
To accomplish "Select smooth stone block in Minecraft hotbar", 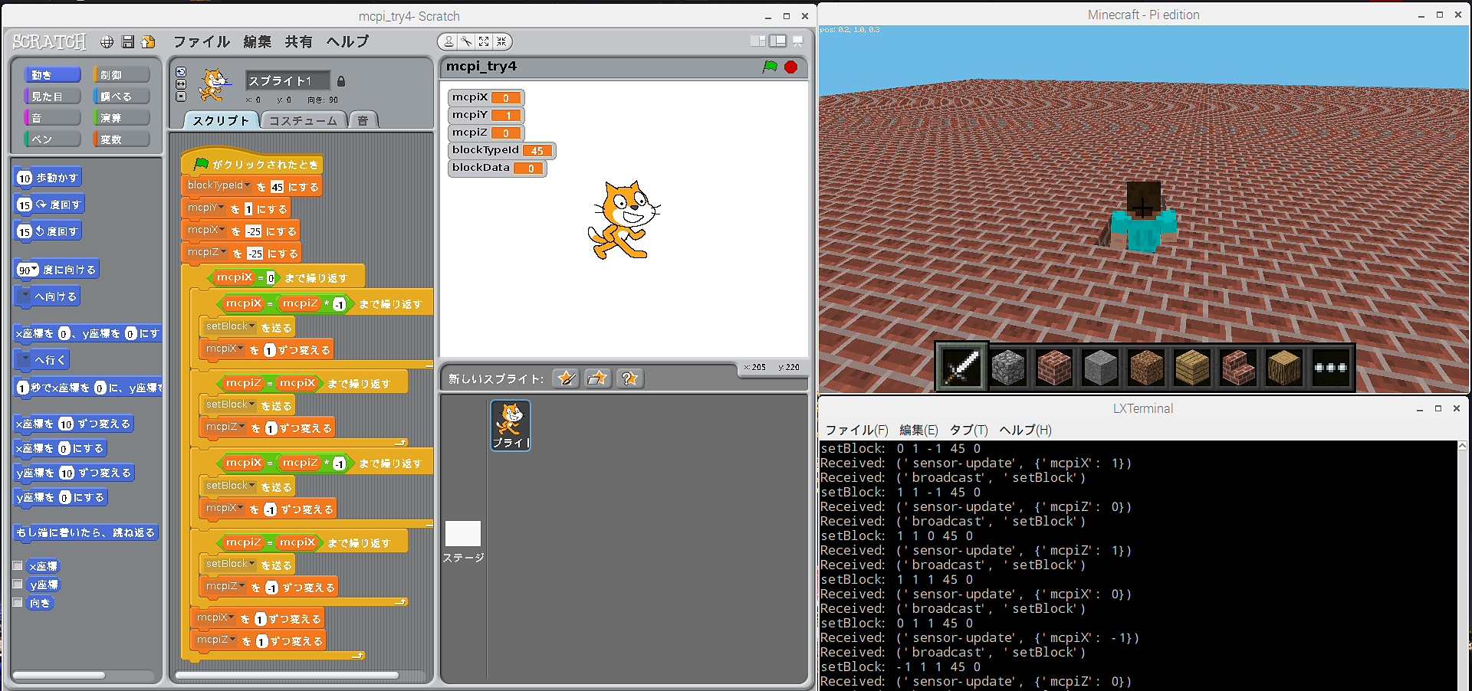I will pyautogui.click(x=1100, y=367).
